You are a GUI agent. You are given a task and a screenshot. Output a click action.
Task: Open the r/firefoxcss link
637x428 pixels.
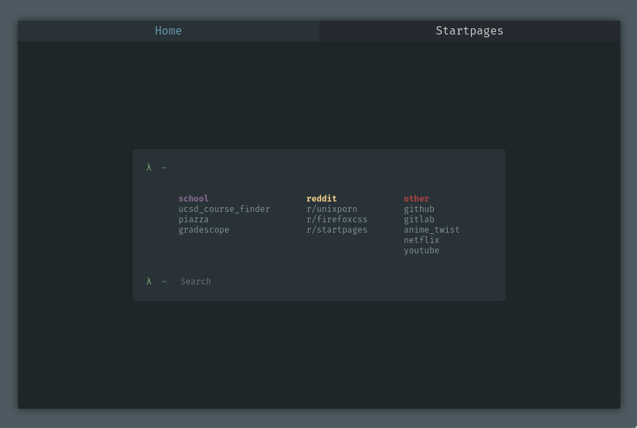click(336, 220)
